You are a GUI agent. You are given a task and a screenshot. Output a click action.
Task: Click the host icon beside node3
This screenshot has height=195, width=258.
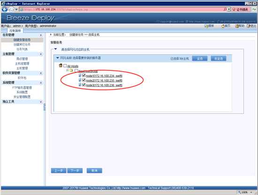[80, 85]
